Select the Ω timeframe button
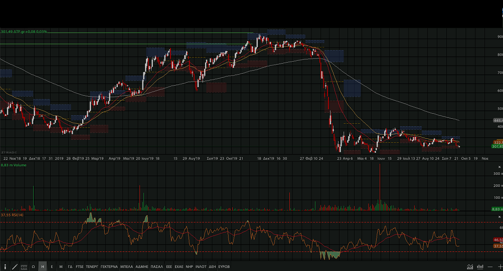The image size is (503, 271). pyautogui.click(x=33, y=266)
